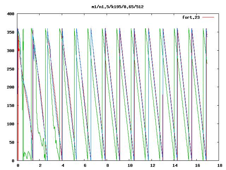Click x-axis label 2

[x=40, y=165]
